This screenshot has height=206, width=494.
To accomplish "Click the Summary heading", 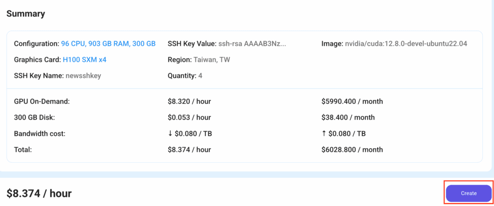I will tap(26, 14).
